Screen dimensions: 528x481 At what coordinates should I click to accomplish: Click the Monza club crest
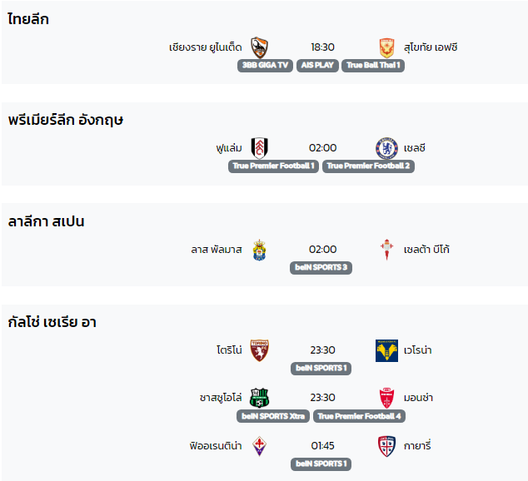point(386,398)
